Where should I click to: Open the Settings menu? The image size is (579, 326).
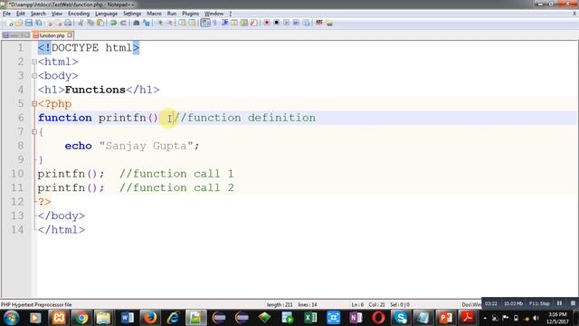[x=132, y=14]
